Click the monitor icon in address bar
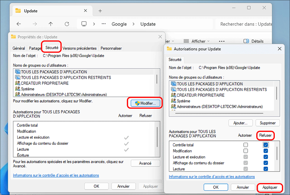Image resolution: width=290 pixels, height=195 pixels. [84, 24]
